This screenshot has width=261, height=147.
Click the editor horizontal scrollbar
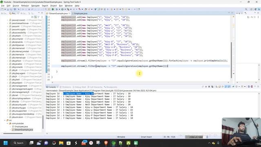click(x=140, y=82)
